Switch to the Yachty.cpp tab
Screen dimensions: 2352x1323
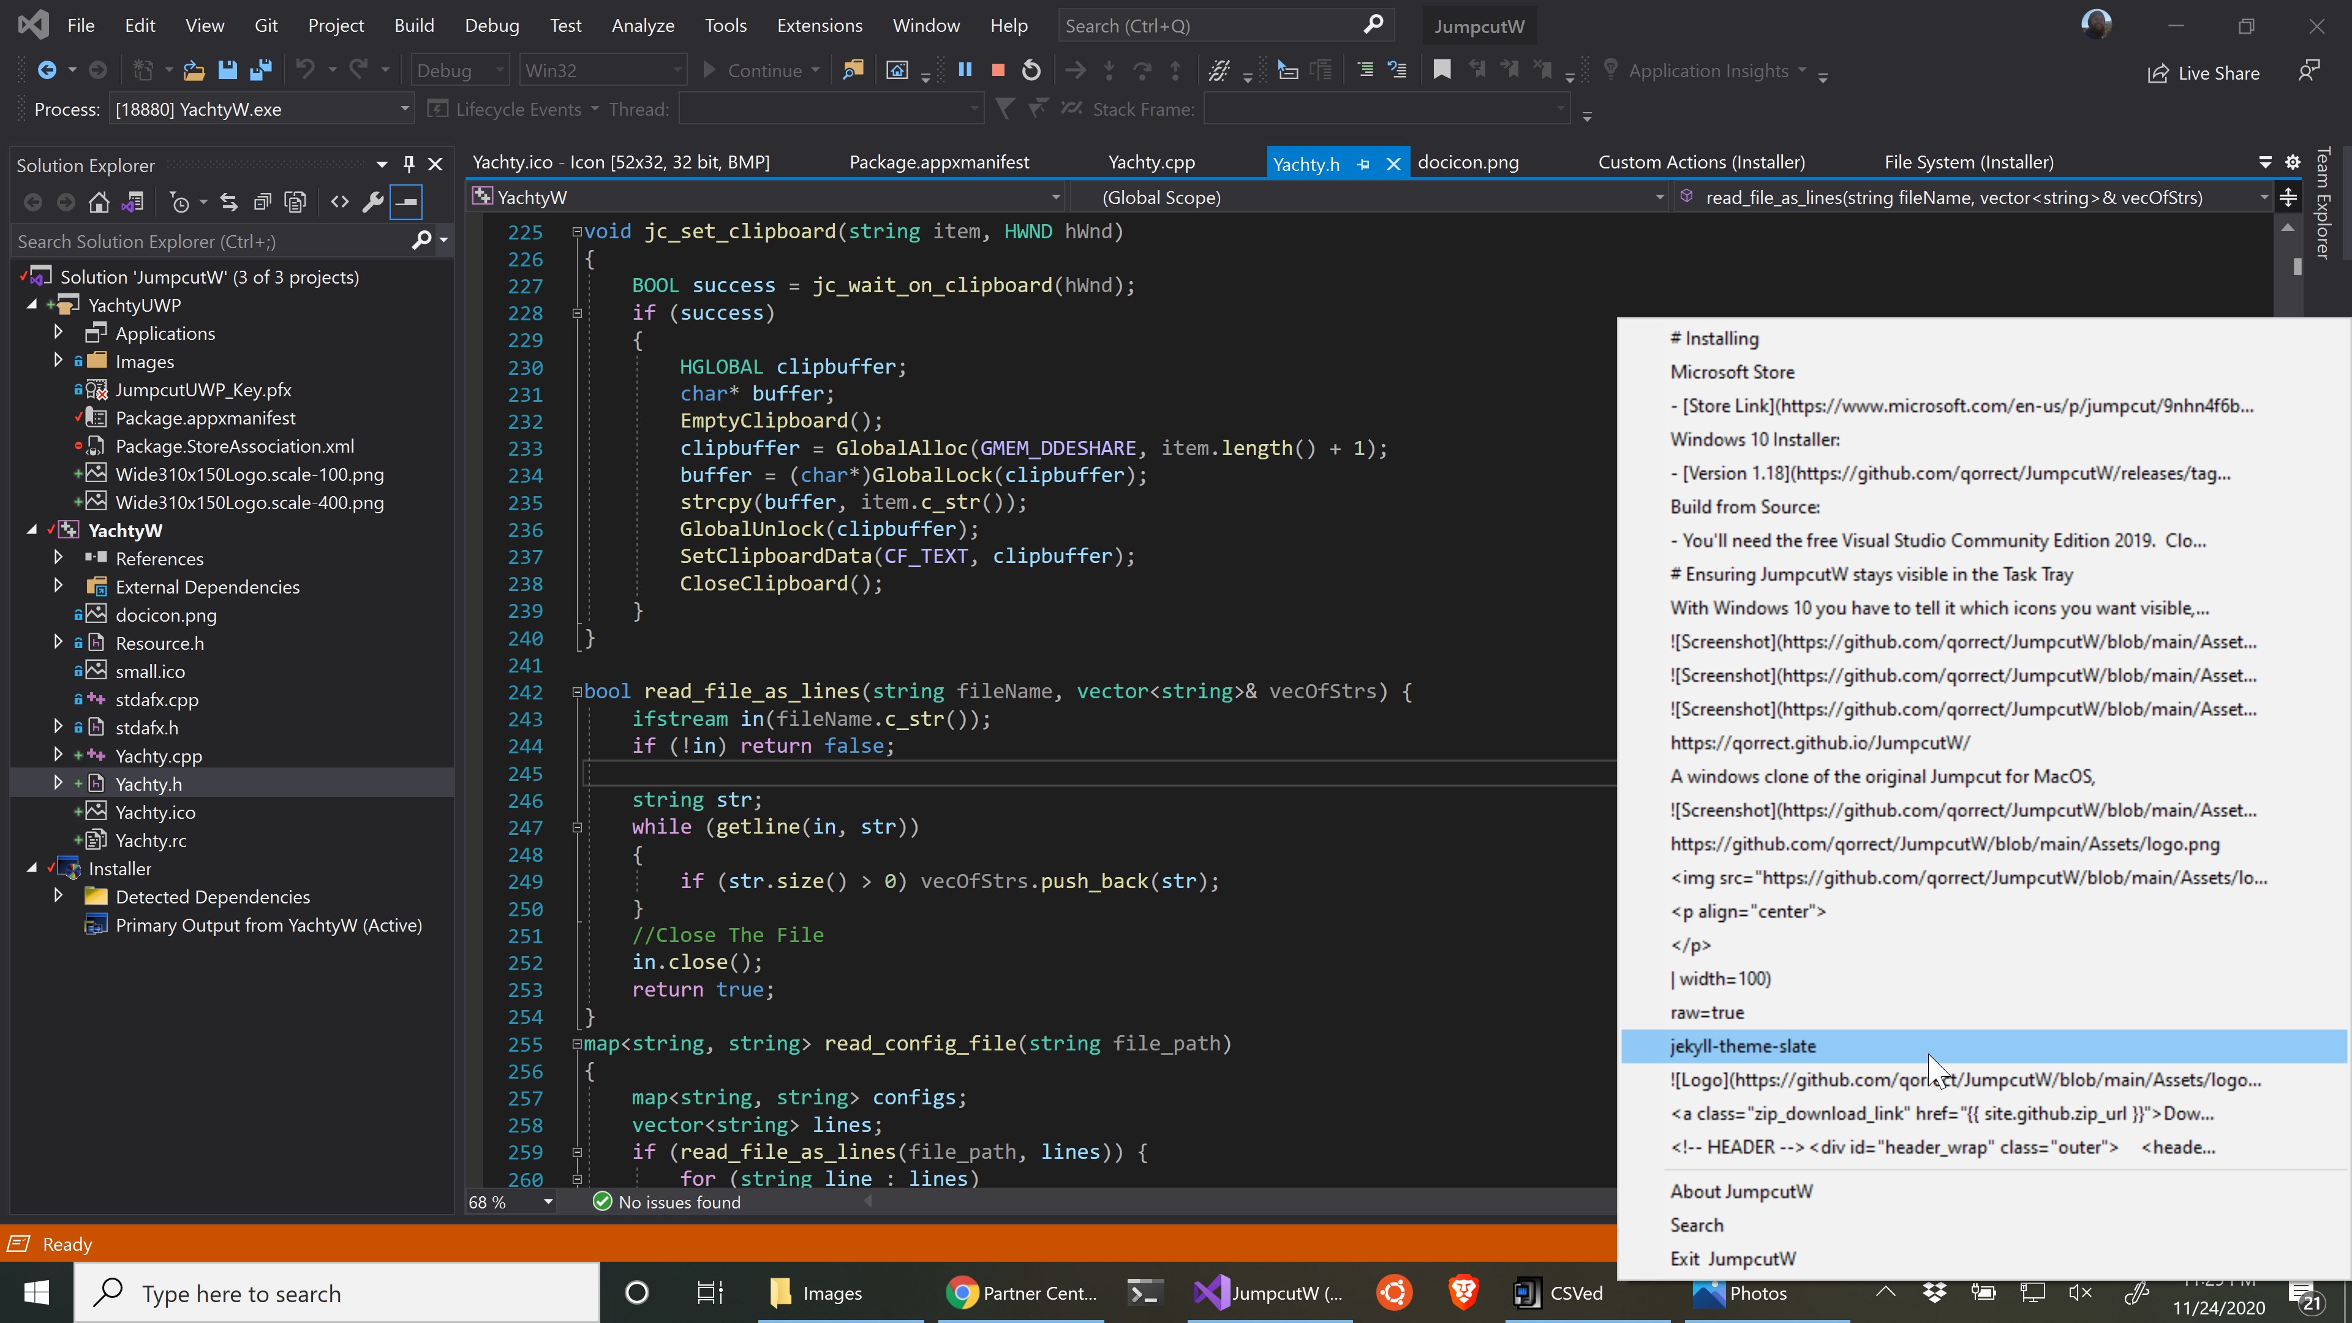[1150, 162]
